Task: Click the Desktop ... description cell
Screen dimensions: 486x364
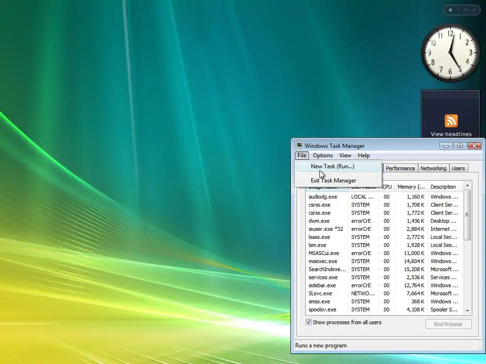Action: pos(443,221)
